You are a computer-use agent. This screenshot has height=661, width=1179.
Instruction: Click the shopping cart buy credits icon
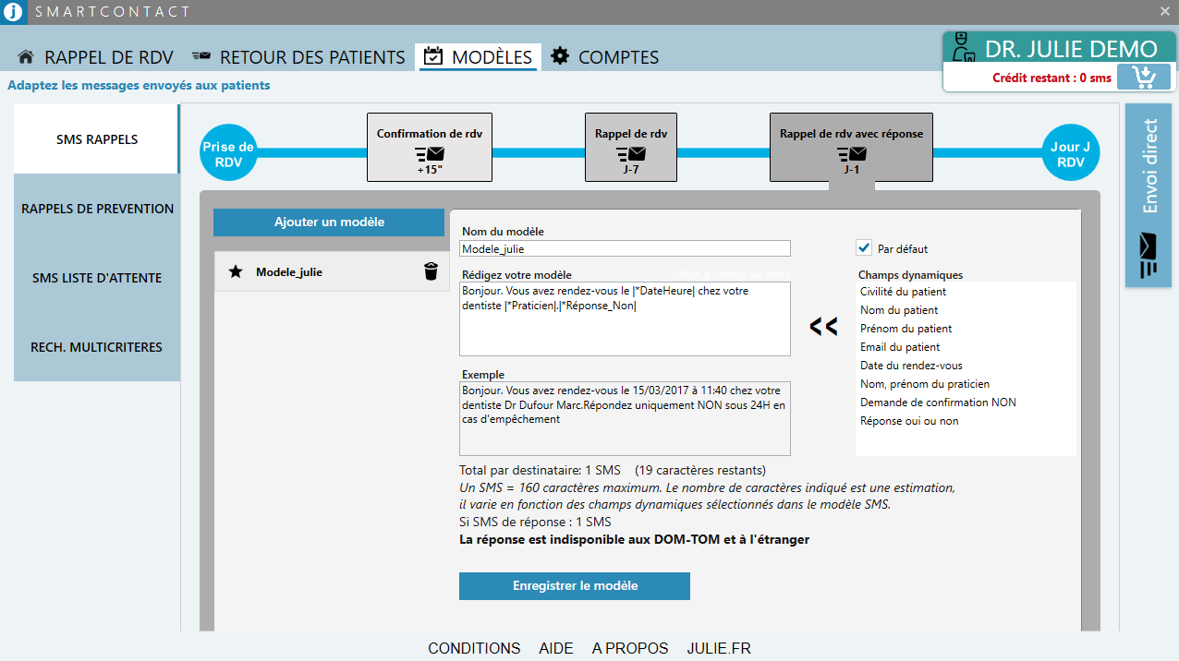pos(1143,77)
